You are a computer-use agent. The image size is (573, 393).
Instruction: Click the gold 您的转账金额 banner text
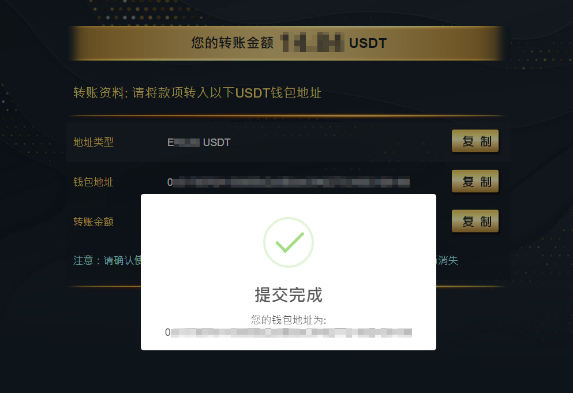tap(233, 43)
